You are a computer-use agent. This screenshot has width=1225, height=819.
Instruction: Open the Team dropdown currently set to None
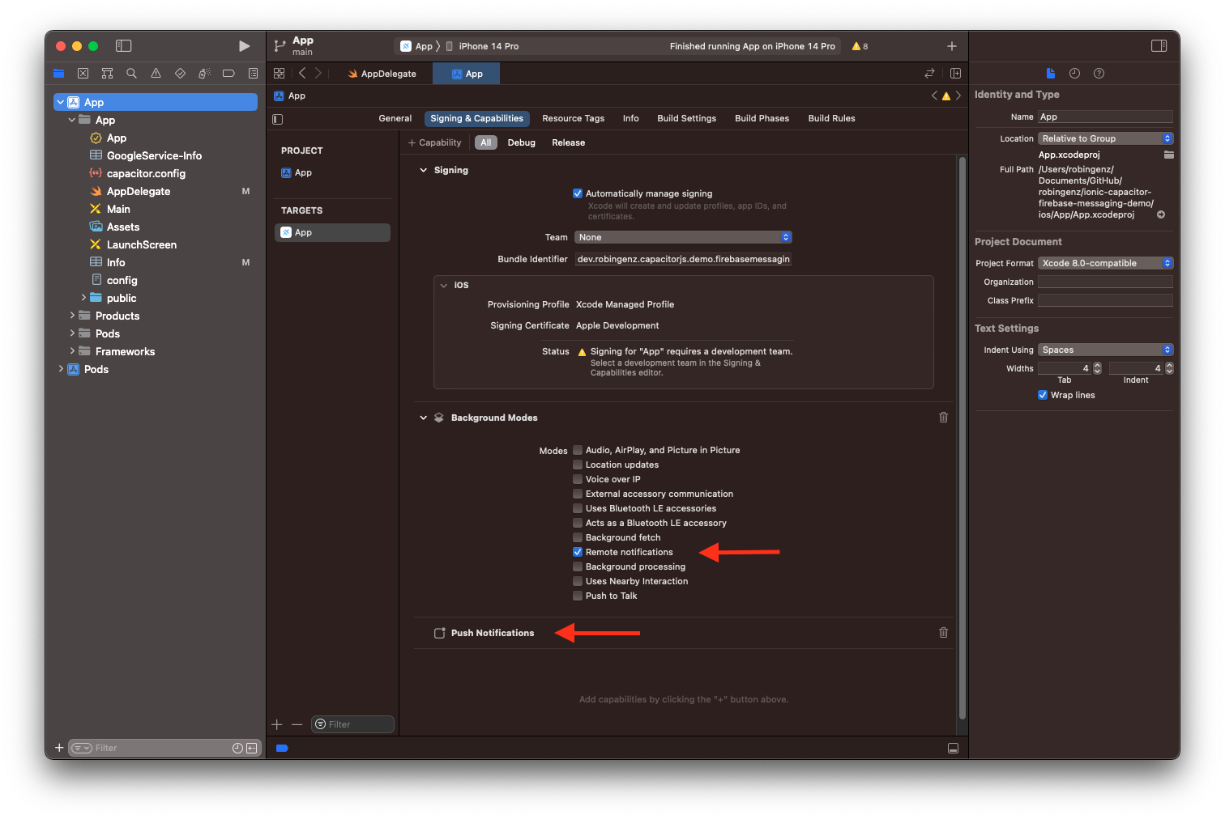(682, 236)
